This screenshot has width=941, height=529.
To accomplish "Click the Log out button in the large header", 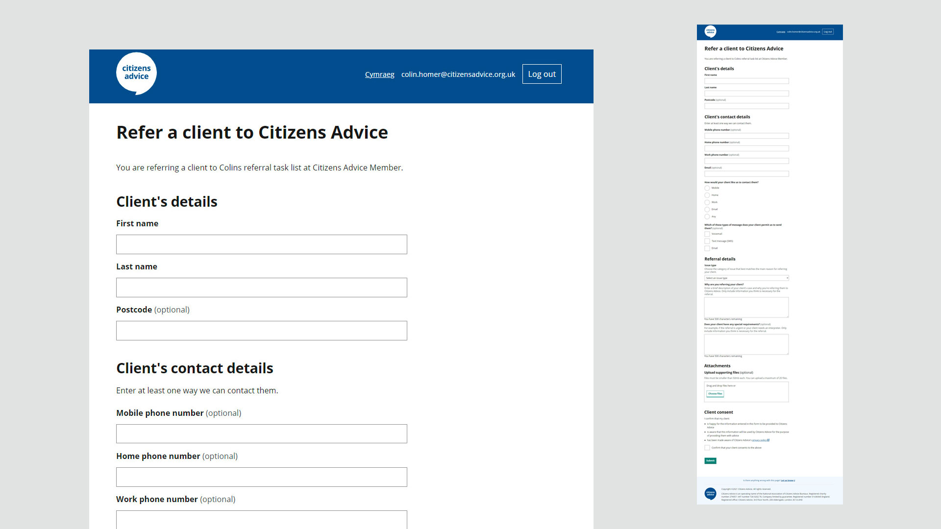I will 542,74.
